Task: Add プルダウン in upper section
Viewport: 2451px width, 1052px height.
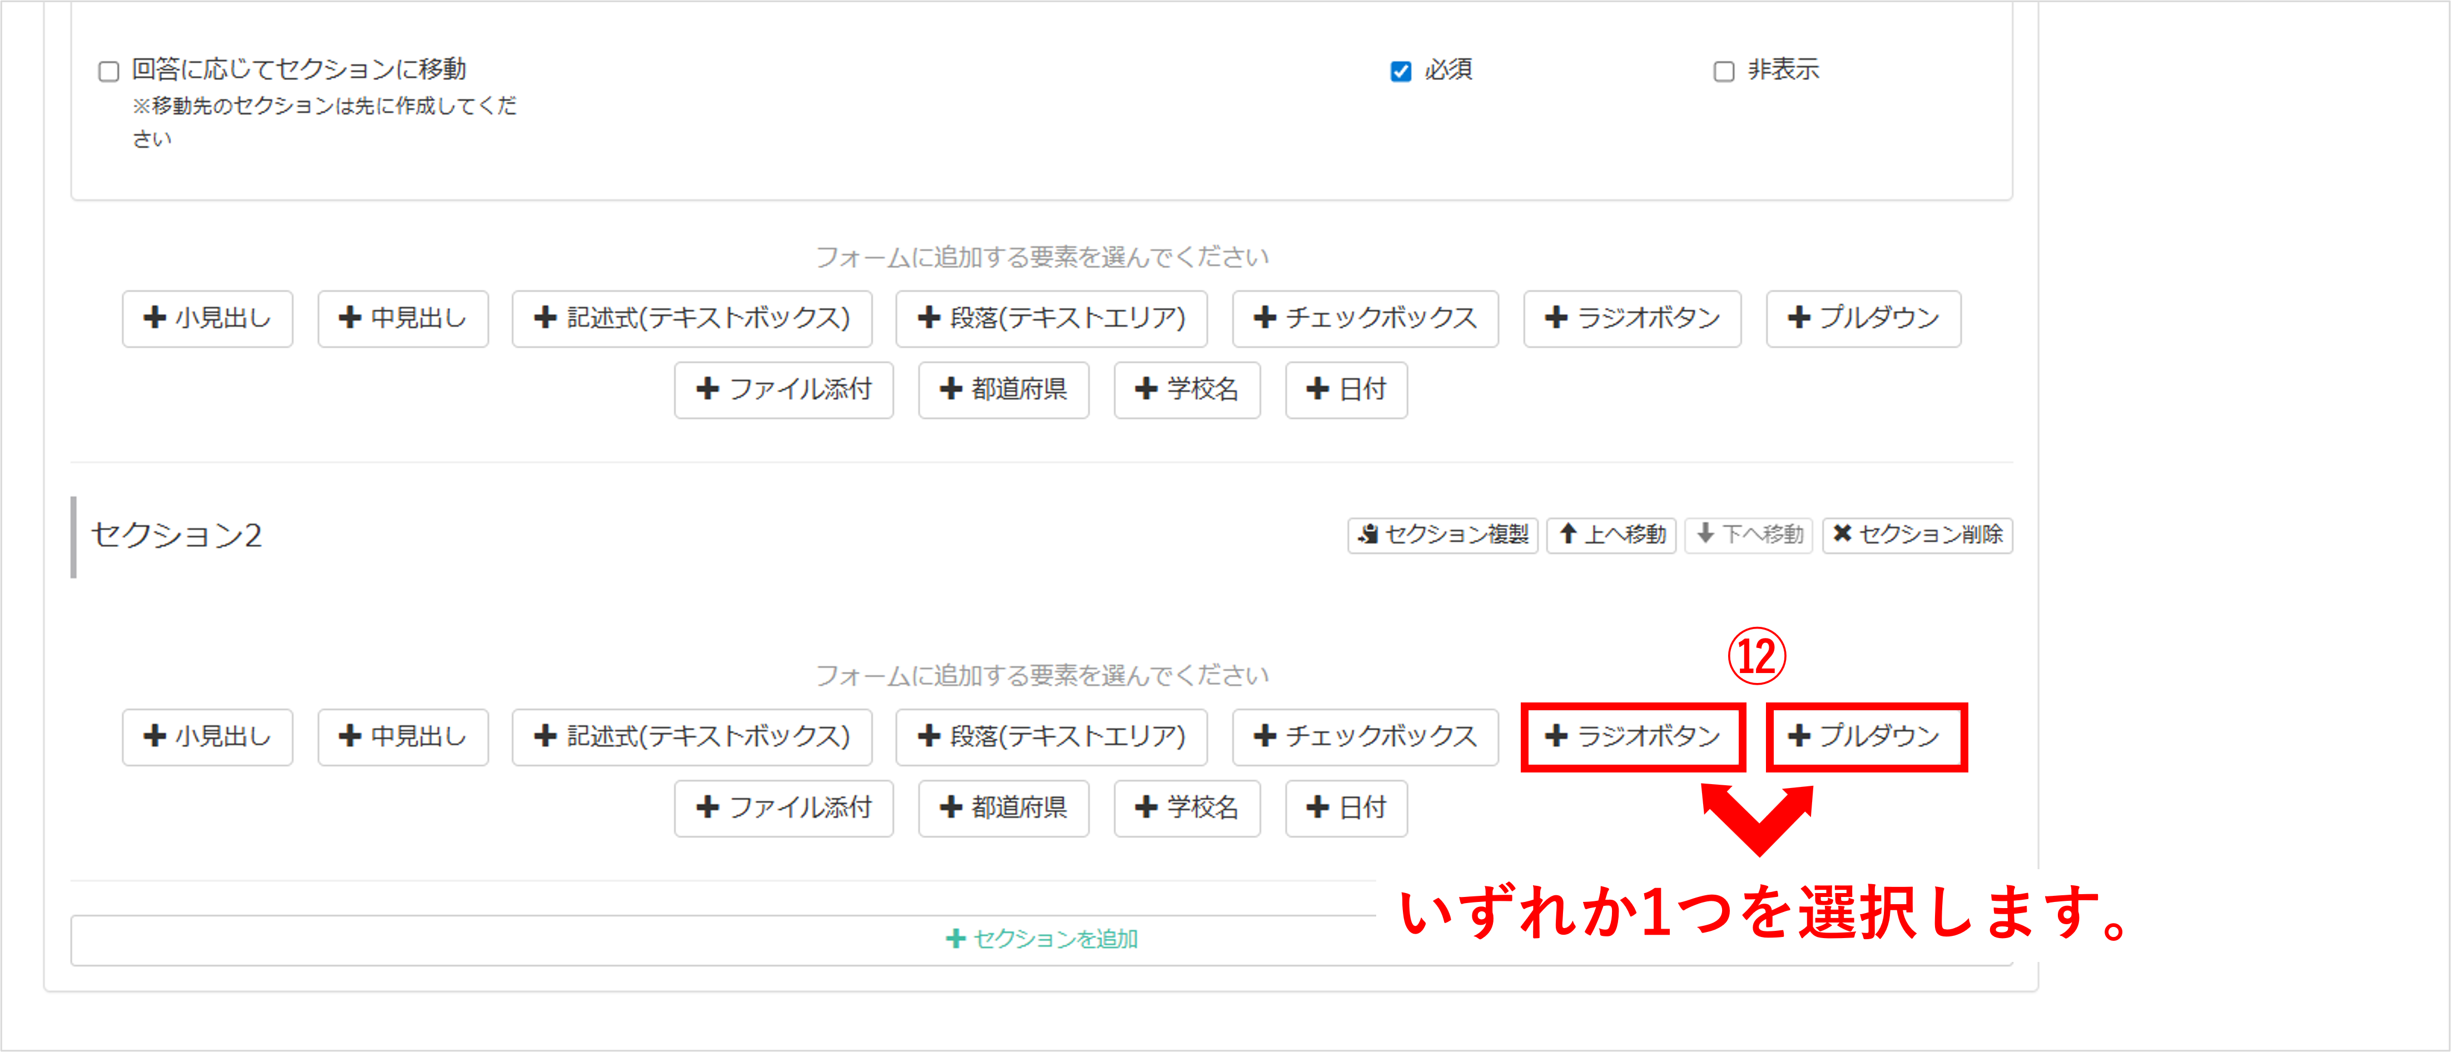Action: pyautogui.click(x=1863, y=318)
